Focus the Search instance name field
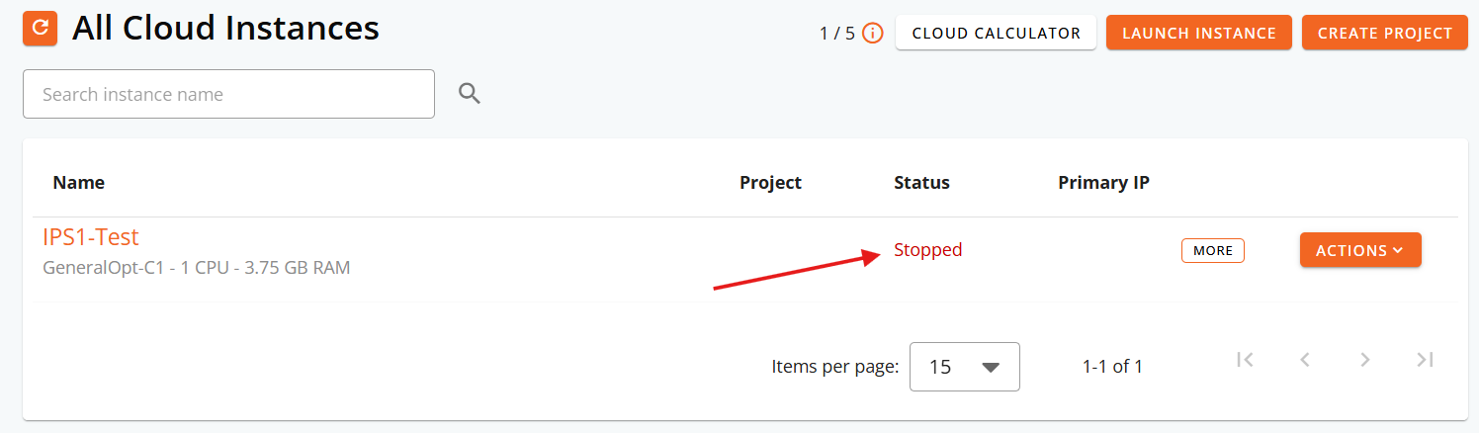1479x433 pixels. (228, 94)
